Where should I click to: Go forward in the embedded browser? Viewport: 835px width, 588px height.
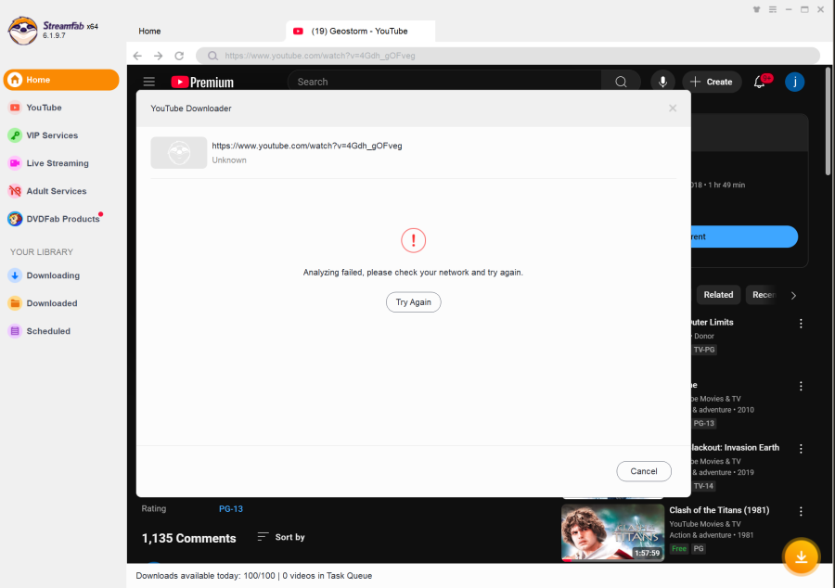click(158, 56)
